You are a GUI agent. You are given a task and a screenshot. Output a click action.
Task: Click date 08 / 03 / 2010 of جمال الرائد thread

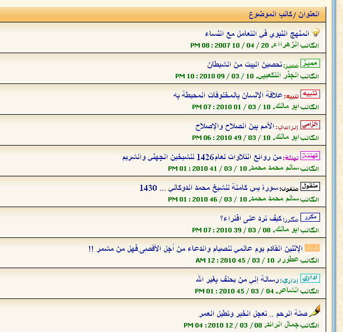pos(235,325)
